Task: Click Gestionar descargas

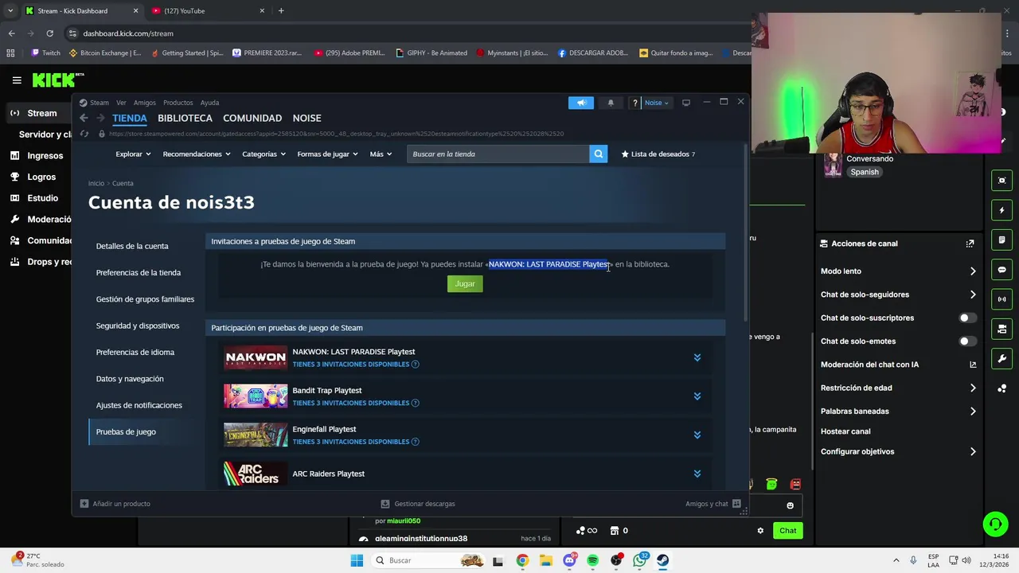Action: click(x=418, y=504)
